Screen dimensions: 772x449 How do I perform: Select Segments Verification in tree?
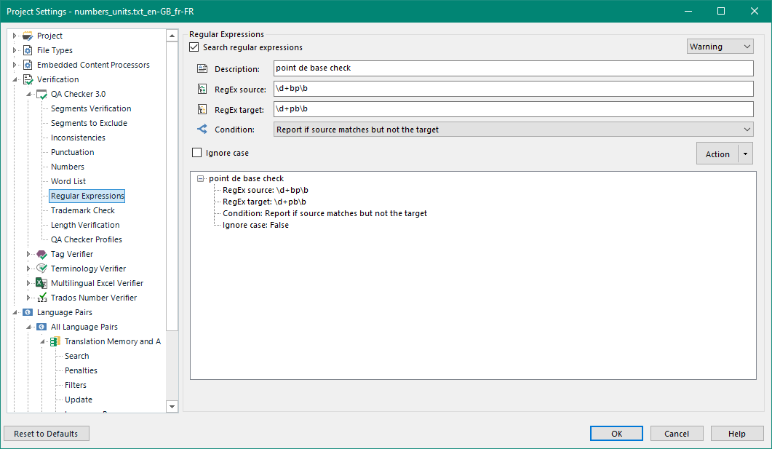pyautogui.click(x=91, y=108)
